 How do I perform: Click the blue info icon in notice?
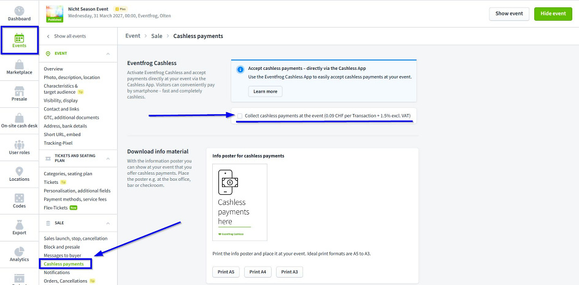coord(240,69)
